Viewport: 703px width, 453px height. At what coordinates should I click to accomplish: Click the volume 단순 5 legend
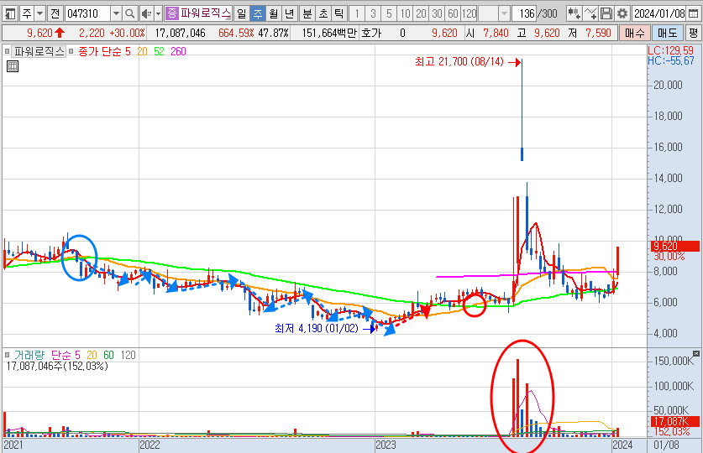tap(66, 356)
